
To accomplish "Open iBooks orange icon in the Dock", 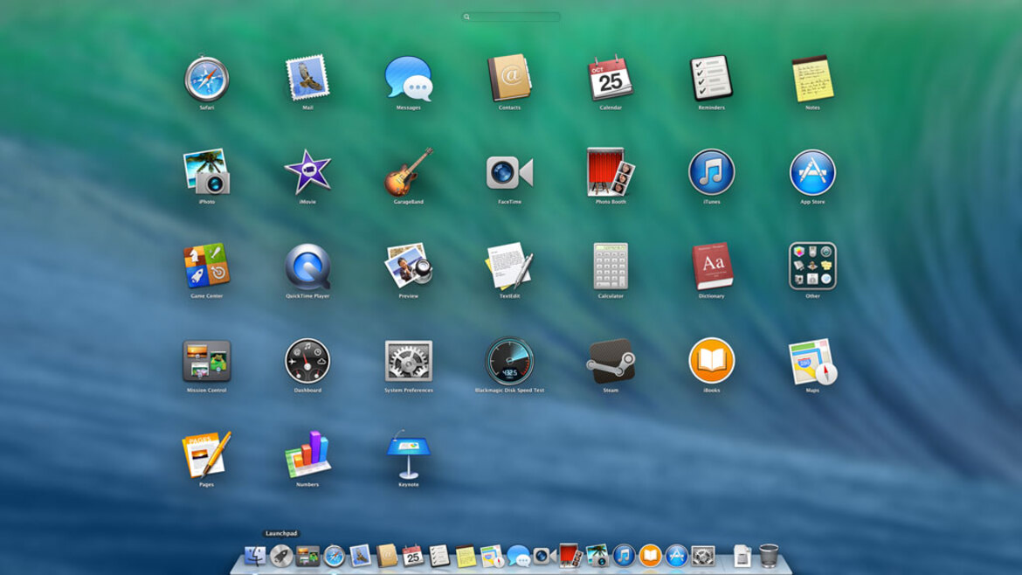I will [650, 556].
